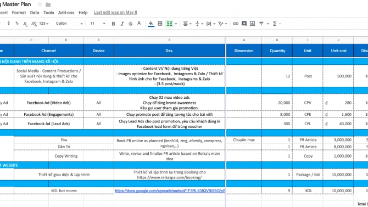Select the Device header cell
Image resolution: width=368 pixels, height=207 pixels.
click(98, 51)
